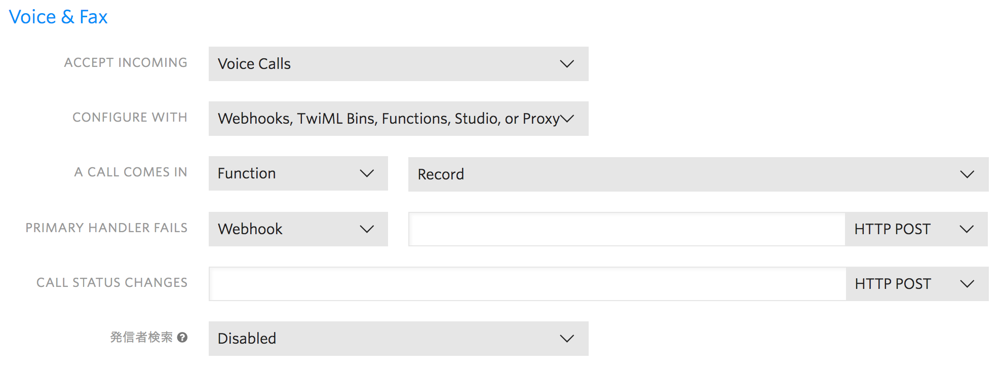This screenshot has width=999, height=368.
Task: Click the Accept Incoming label
Action: point(126,63)
